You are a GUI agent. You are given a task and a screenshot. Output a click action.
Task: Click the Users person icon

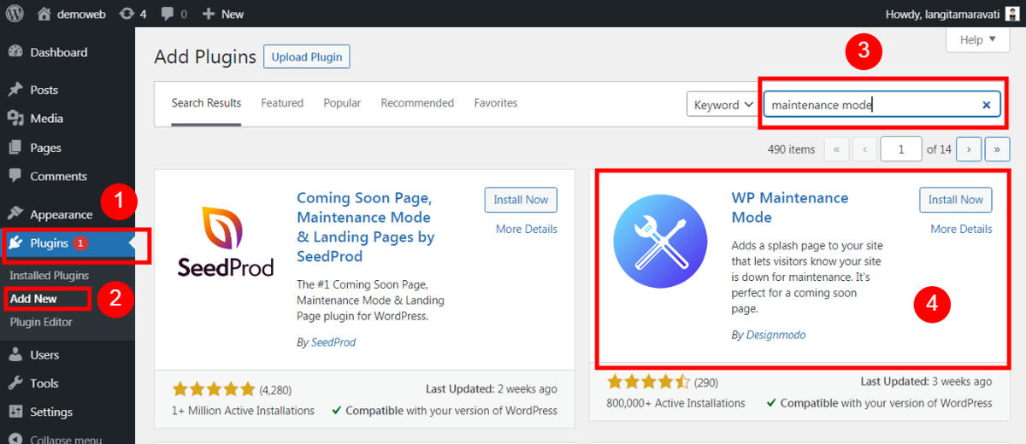pos(15,354)
